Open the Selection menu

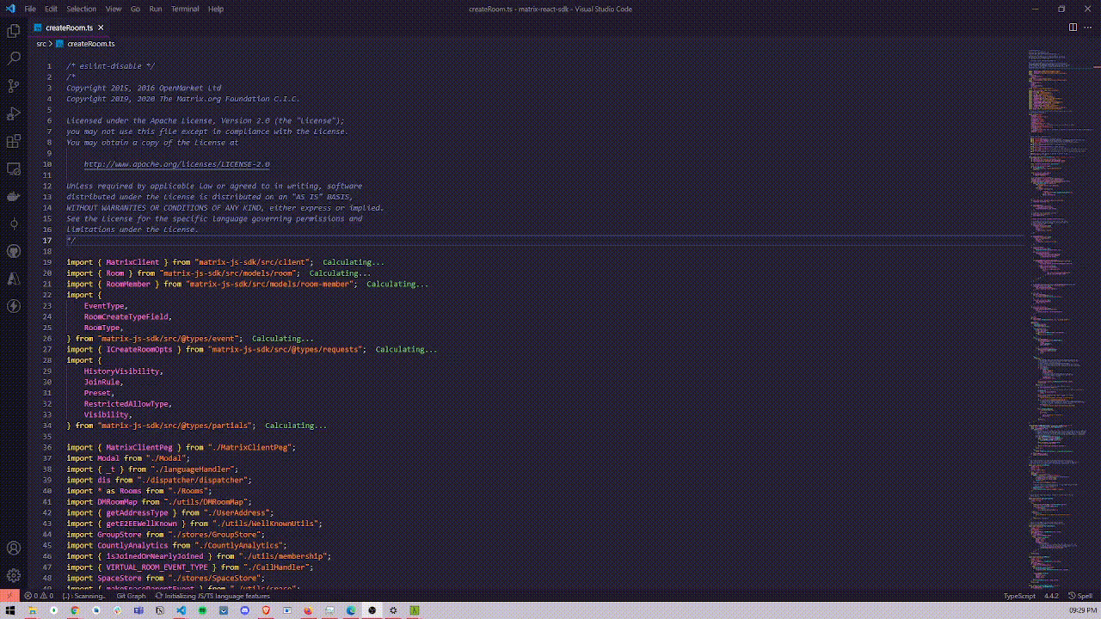click(x=81, y=9)
